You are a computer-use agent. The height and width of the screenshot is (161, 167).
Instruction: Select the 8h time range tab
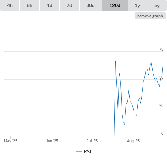click(x=30, y=5)
